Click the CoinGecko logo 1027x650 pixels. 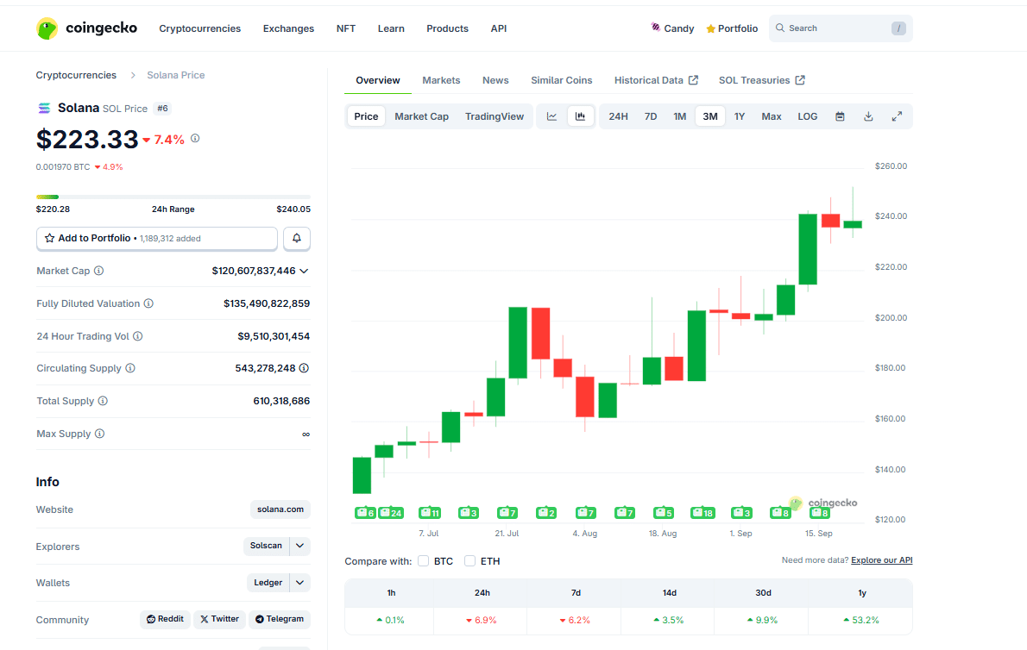point(86,28)
